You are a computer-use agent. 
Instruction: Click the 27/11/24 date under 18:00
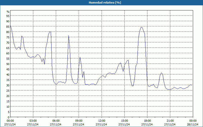pyautogui.click(x=147, y=124)
